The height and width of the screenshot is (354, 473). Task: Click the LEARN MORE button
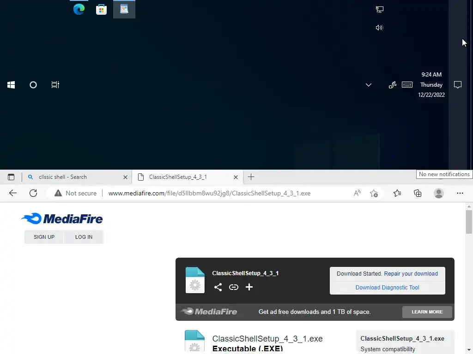(x=427, y=312)
